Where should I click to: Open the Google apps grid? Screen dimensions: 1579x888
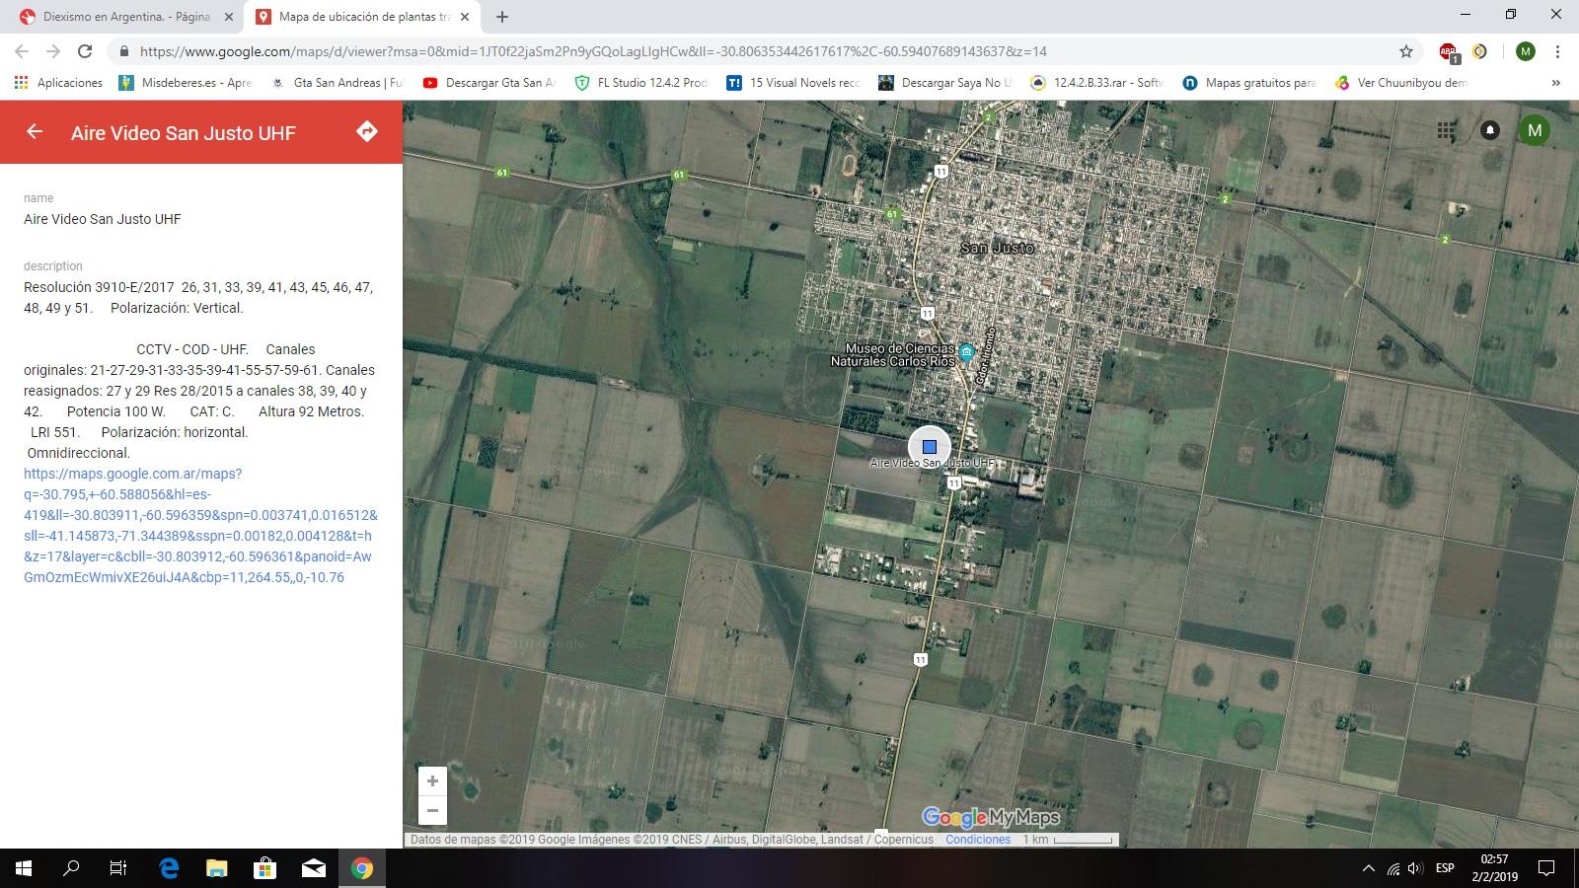tap(1446, 131)
